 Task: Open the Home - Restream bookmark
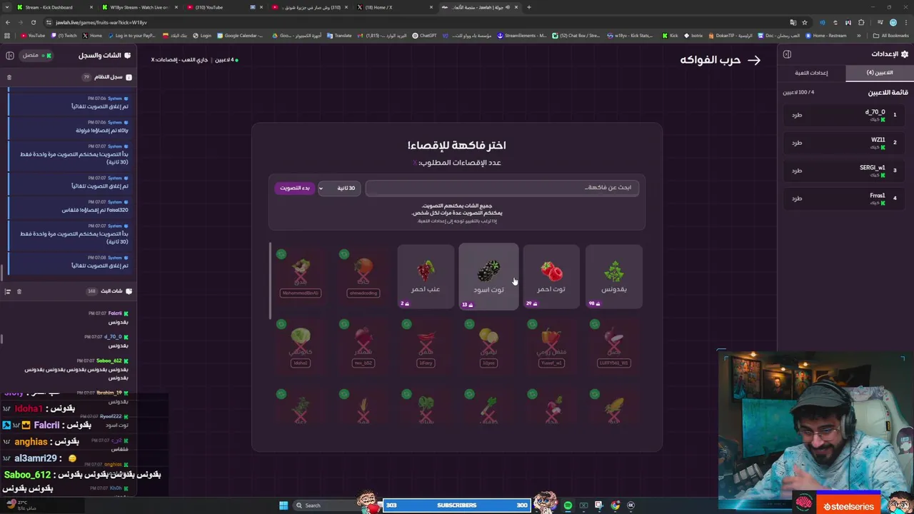(x=825, y=35)
